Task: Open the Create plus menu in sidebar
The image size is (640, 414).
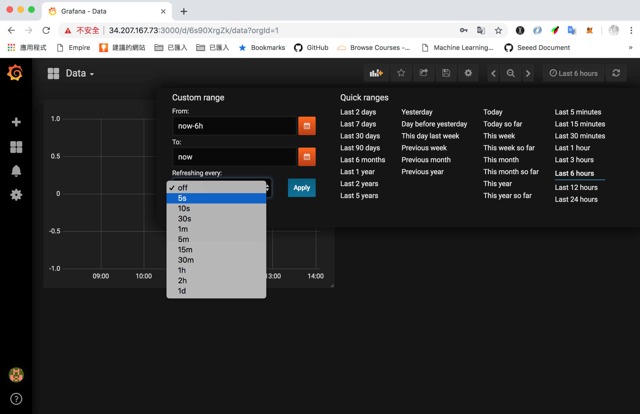Action: [16, 122]
